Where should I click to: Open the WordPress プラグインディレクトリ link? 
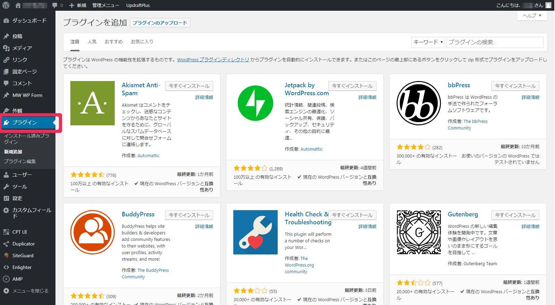(213, 60)
